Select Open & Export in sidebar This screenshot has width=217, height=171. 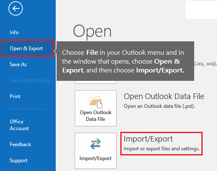pyautogui.click(x=27, y=48)
